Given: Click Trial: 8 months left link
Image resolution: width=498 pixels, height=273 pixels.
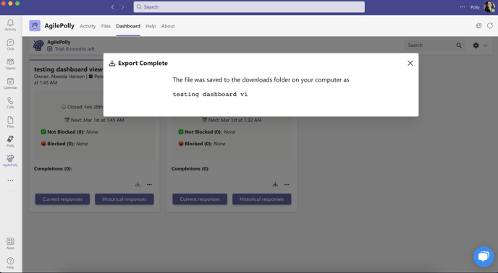Looking at the screenshot, I should tap(75, 49).
